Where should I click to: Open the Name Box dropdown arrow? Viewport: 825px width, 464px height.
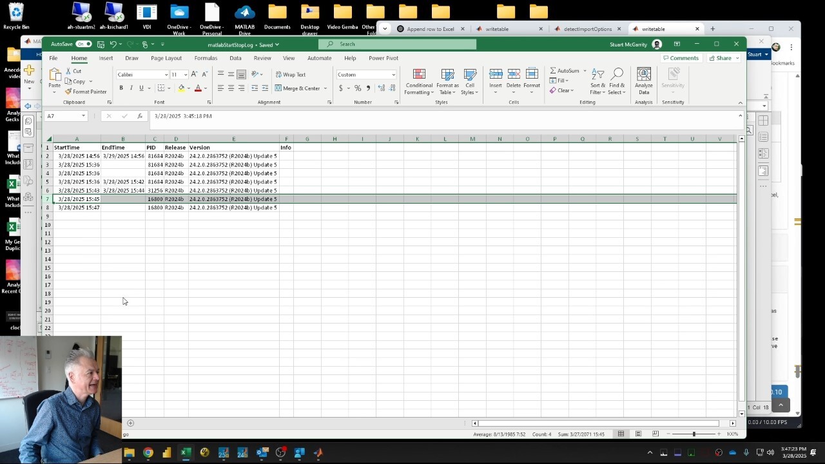pyautogui.click(x=83, y=116)
